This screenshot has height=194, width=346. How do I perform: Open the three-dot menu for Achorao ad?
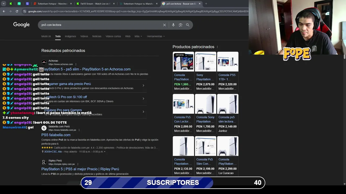(x=76, y=64)
